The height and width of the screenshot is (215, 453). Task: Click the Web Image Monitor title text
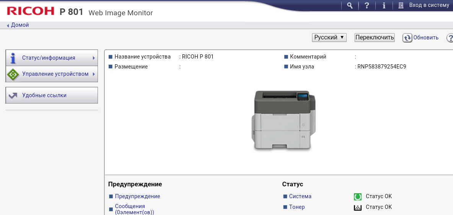[x=121, y=13]
